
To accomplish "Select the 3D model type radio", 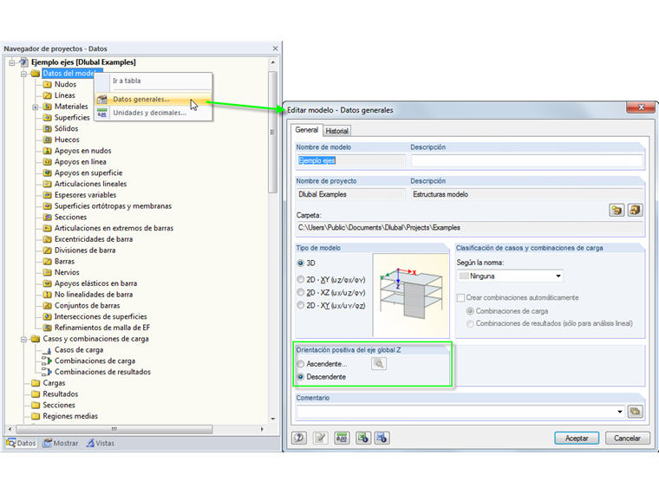I will [301, 263].
